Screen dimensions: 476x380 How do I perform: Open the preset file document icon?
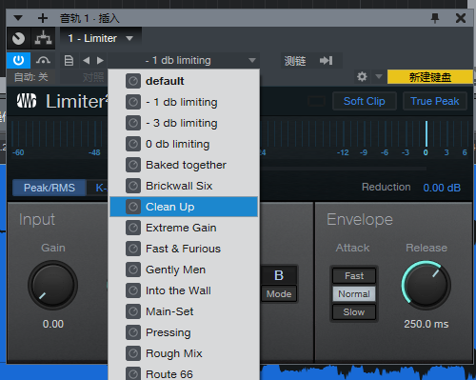[69, 60]
